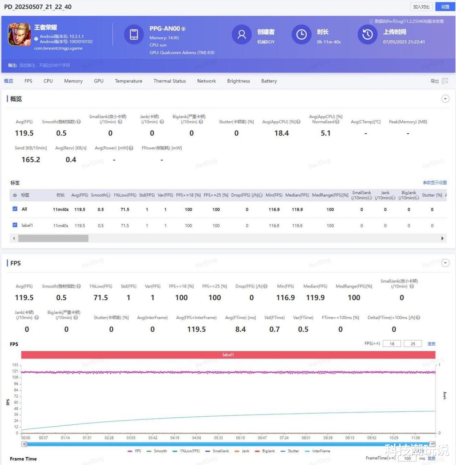Open the 参数显示设置 link
This screenshot has height=465, width=456.
(435, 183)
